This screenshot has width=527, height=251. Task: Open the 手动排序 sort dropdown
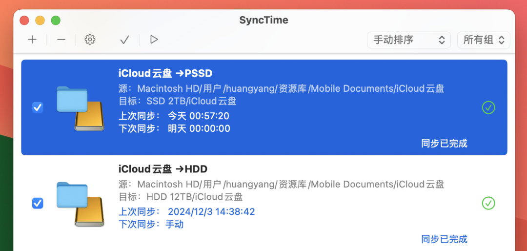pos(409,40)
